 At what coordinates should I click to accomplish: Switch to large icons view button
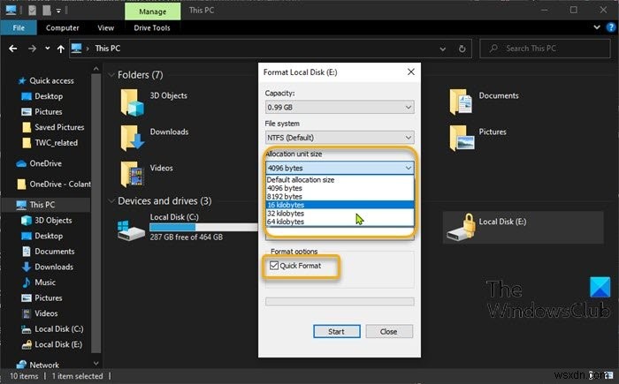(610, 376)
